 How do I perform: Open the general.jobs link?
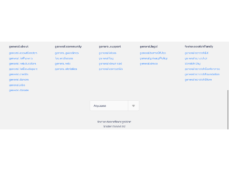click(17, 85)
